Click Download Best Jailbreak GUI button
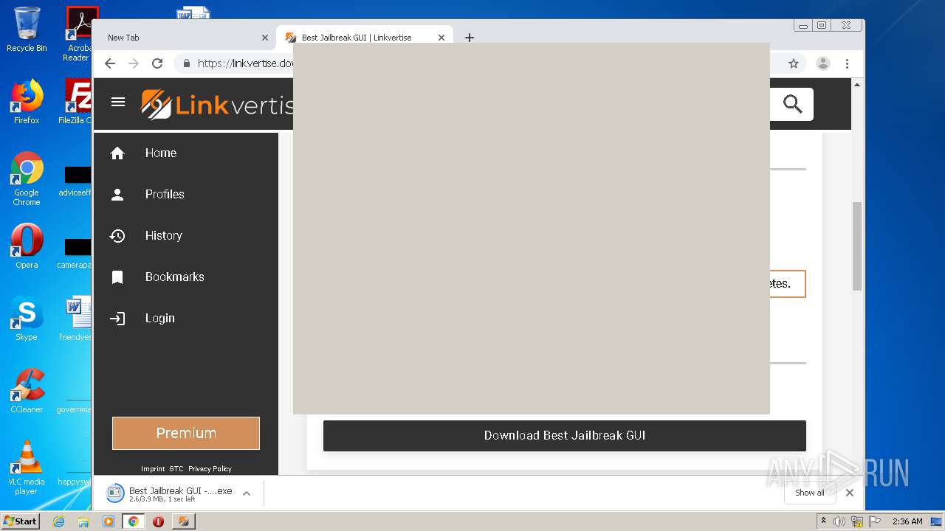 (x=565, y=435)
